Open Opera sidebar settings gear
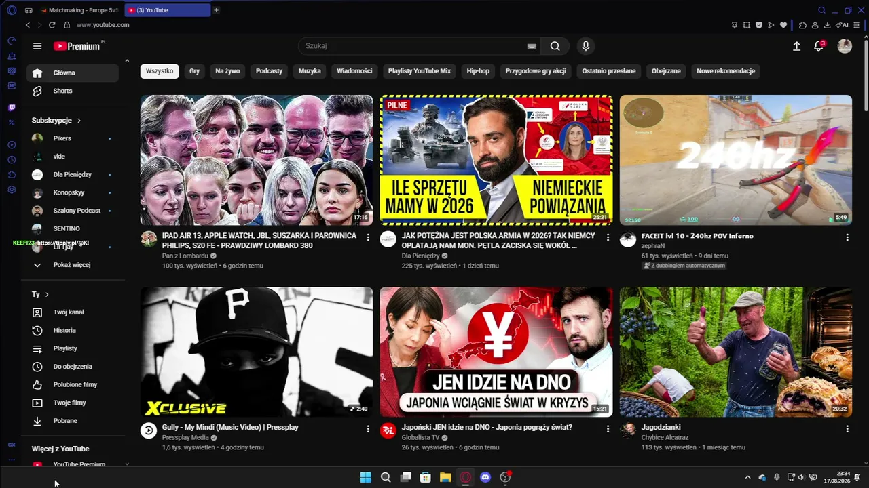The height and width of the screenshot is (488, 869). pos(12,190)
